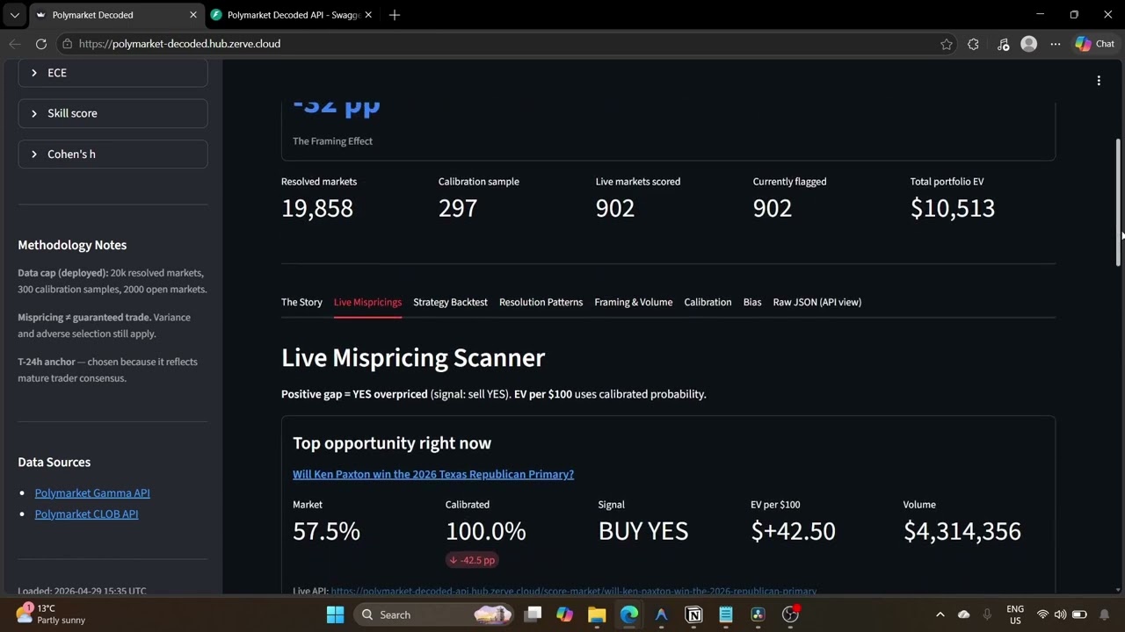Open Raw JSON (API view) tab
Image resolution: width=1125 pixels, height=632 pixels.
click(x=817, y=302)
